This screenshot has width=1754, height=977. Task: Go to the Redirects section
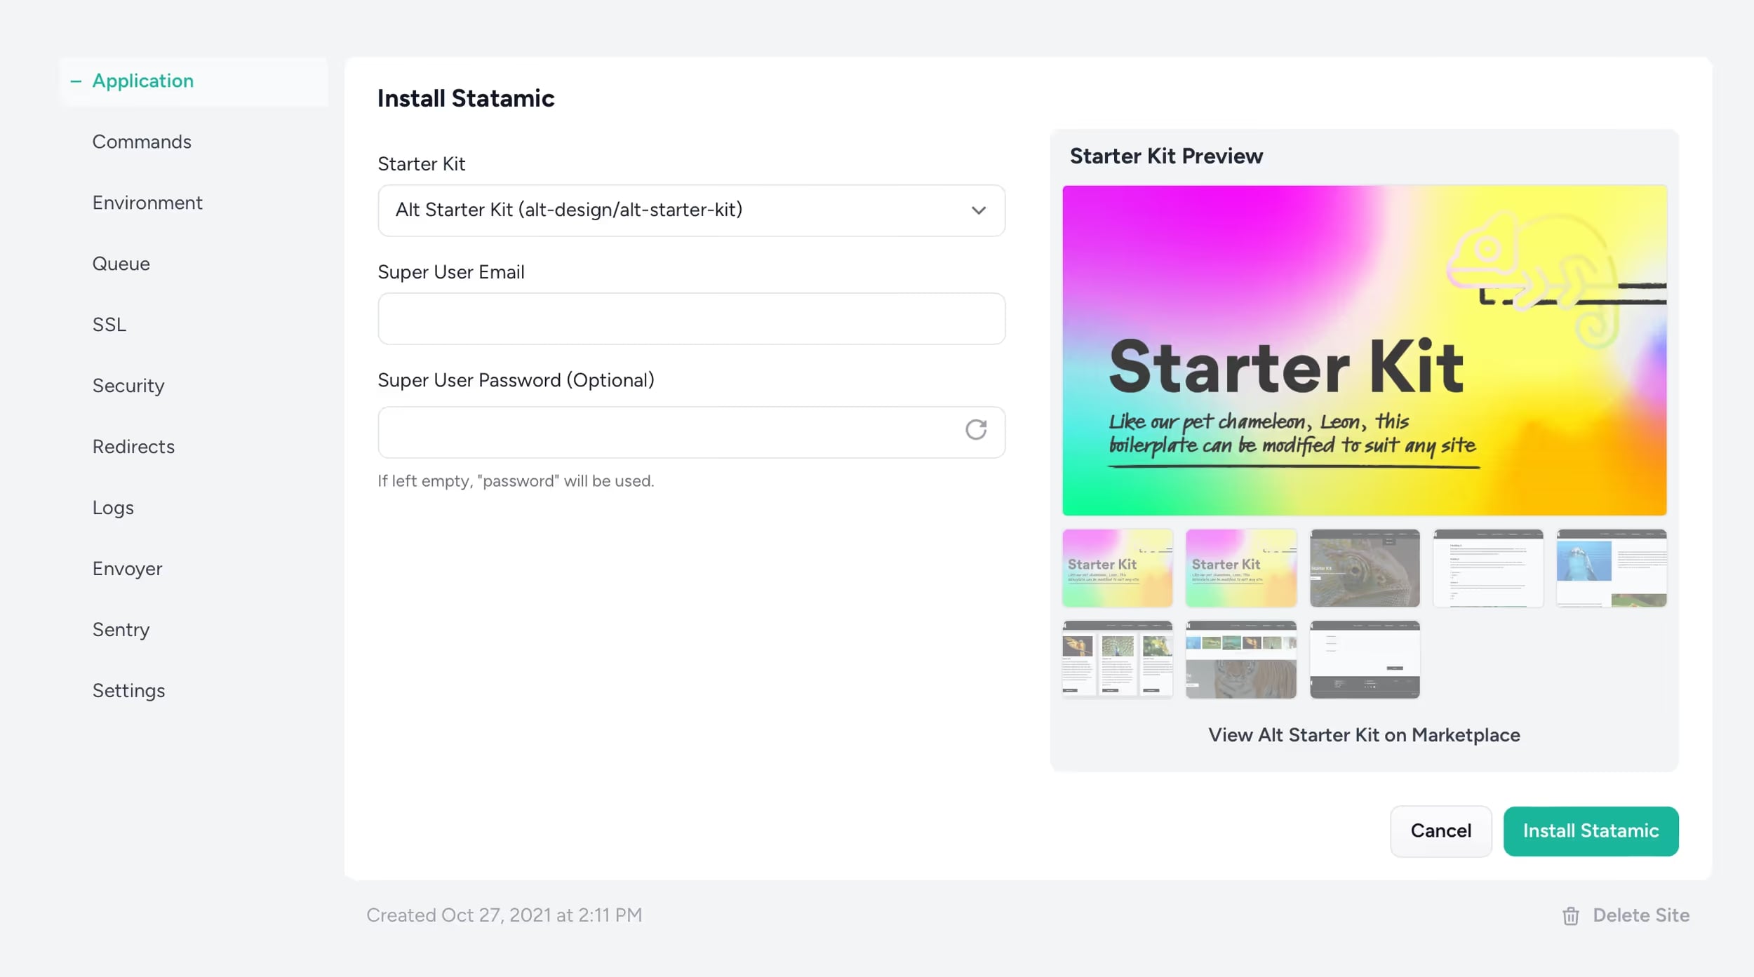(x=134, y=447)
